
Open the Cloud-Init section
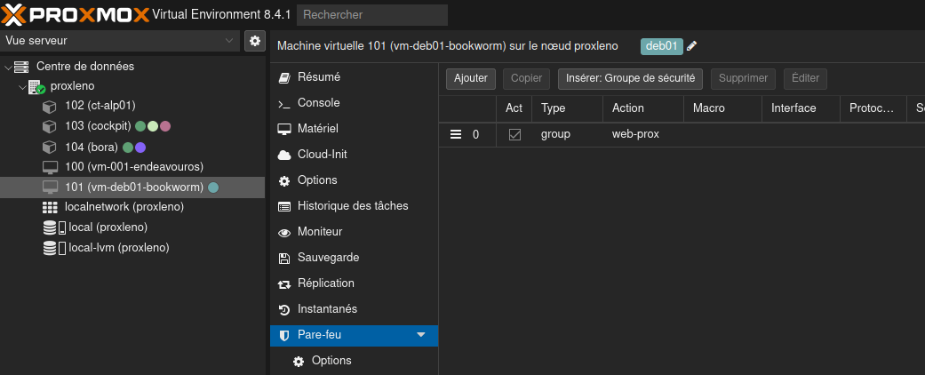pyautogui.click(x=323, y=155)
